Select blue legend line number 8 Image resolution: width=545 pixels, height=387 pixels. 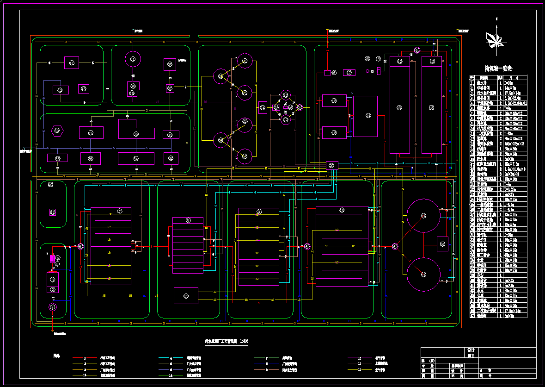click(x=266, y=364)
